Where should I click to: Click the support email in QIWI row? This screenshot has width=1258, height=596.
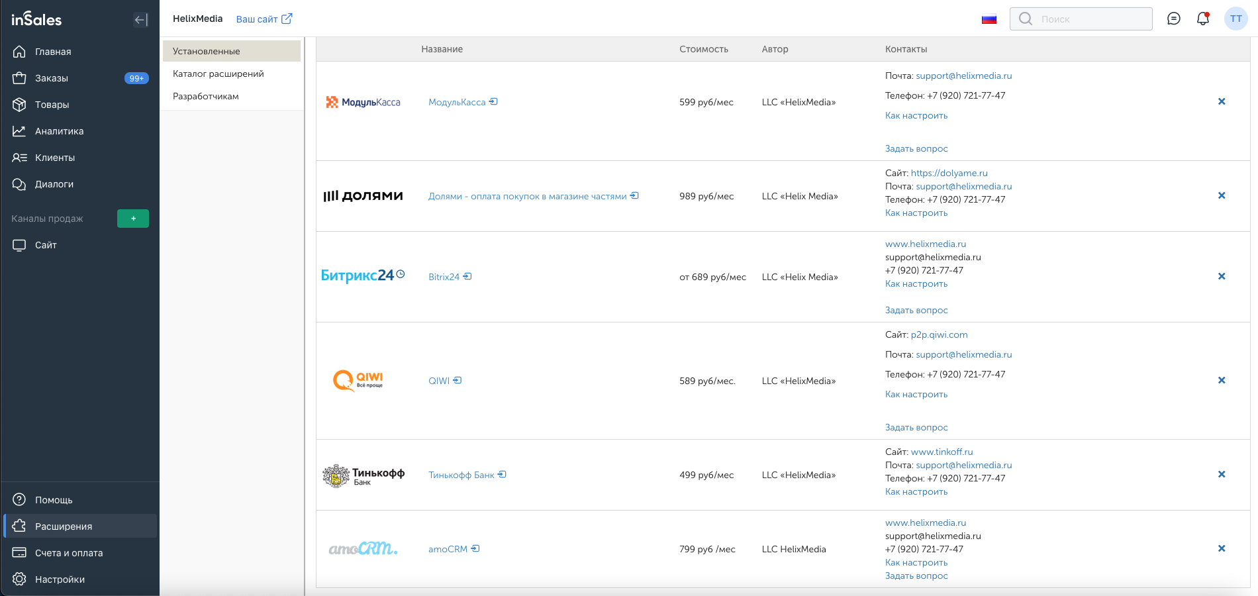coord(963,354)
